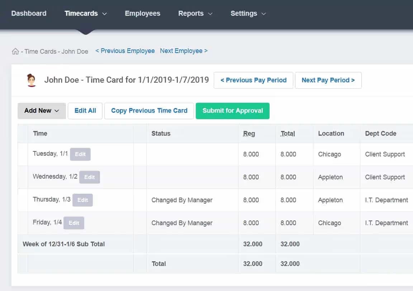
Task: Click Edit All
Action: click(x=85, y=111)
